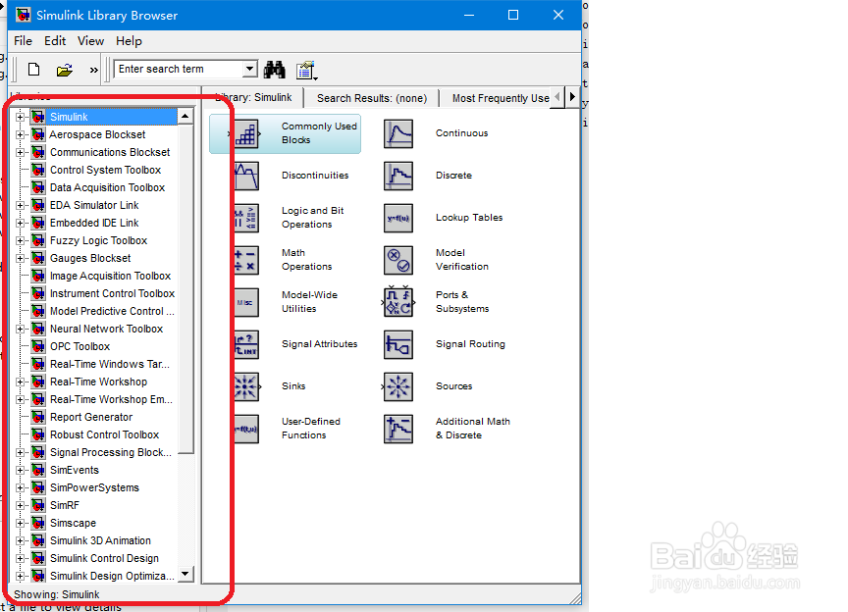Expand the Fuzzy Logic Toolbox node
This screenshot has height=612, width=848.
20,240
